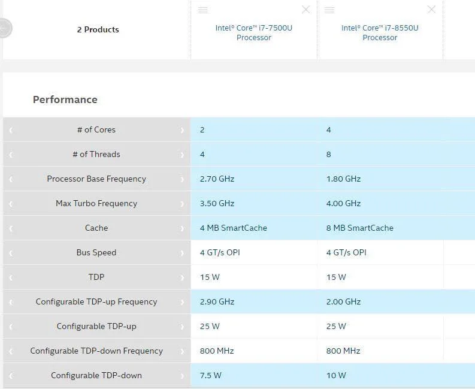Click the '7.5 W' TDP-down value
The height and width of the screenshot is (389, 475).
click(210, 375)
